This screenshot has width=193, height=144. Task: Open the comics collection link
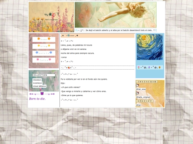coord(38,83)
